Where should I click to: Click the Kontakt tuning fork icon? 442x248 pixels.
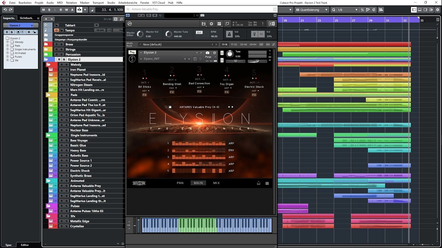(254, 34)
